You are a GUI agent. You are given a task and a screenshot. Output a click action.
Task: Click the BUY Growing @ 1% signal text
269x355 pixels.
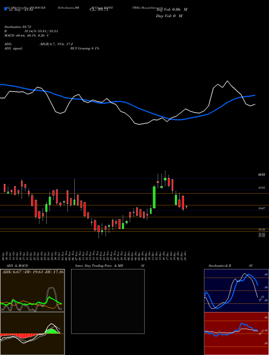pos(84,48)
